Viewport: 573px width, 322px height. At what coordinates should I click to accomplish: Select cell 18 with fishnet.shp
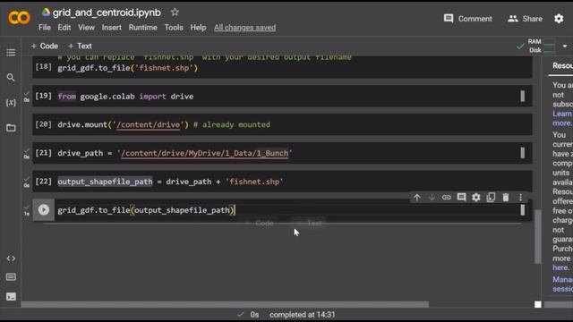[282, 68]
